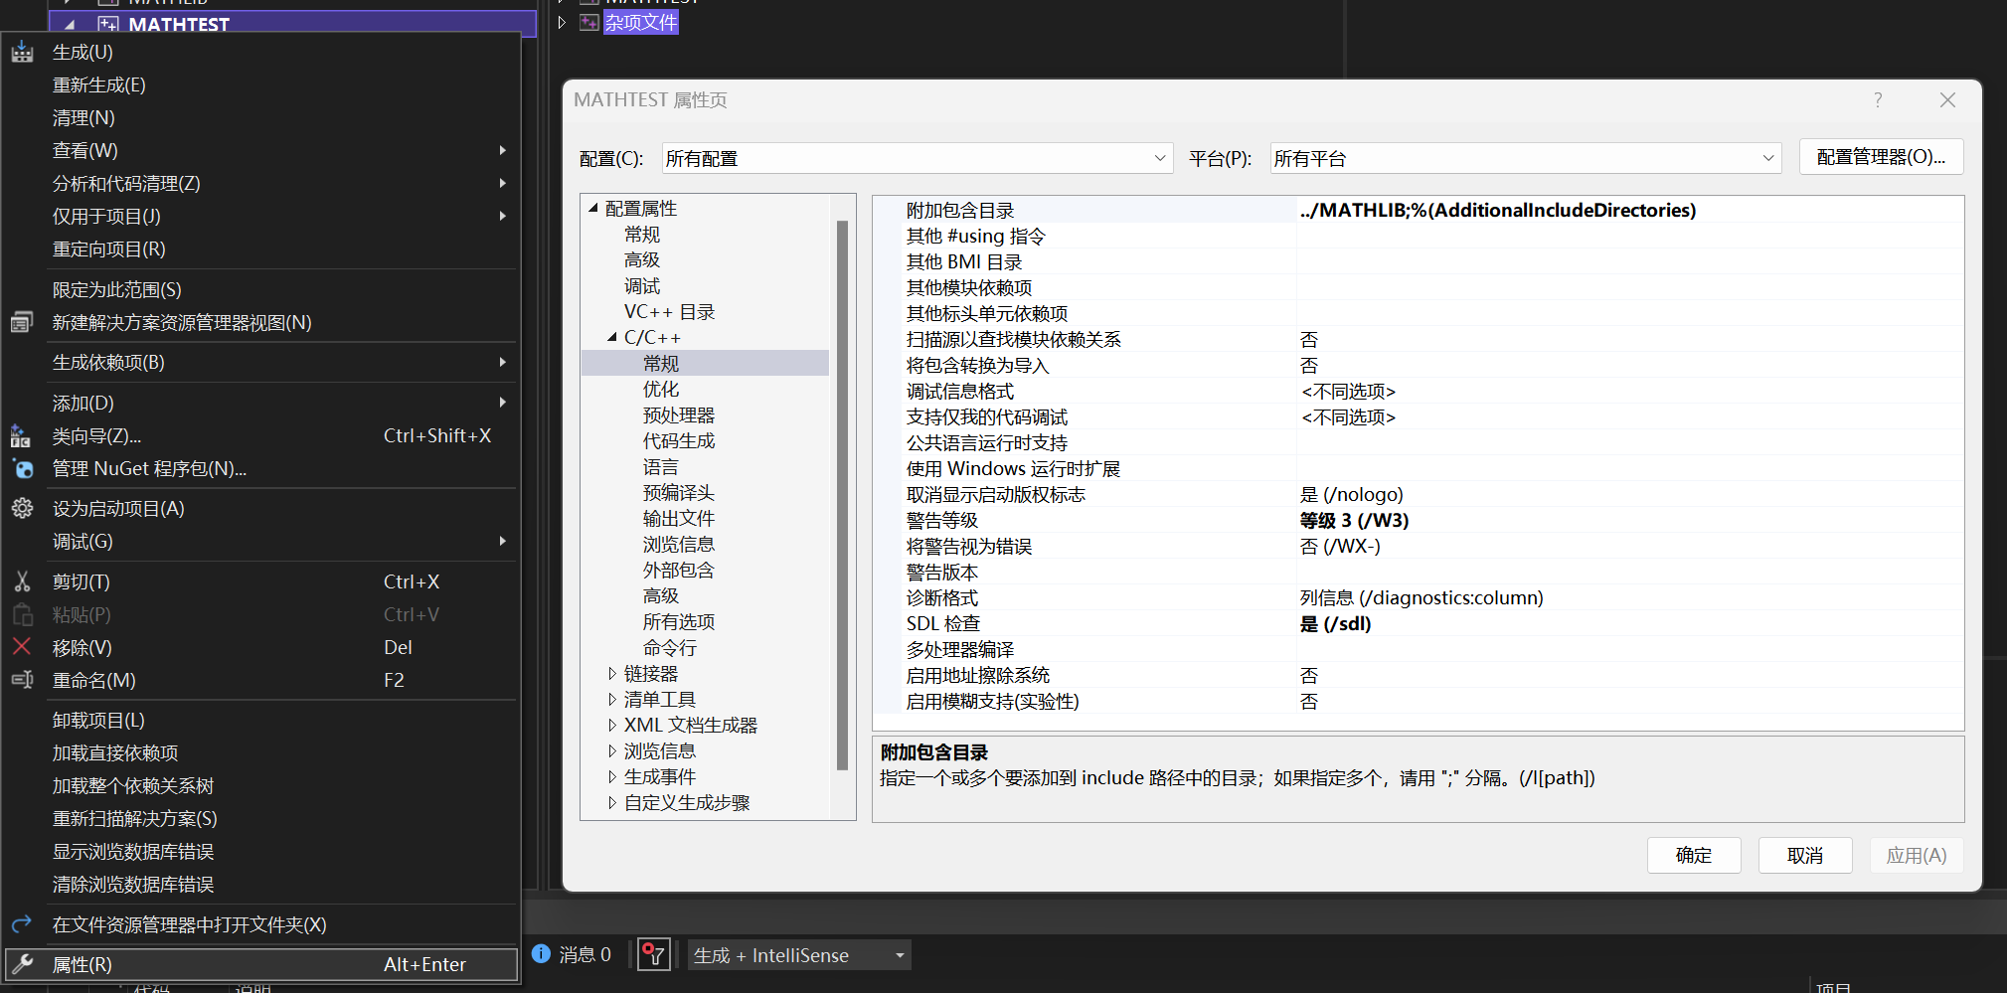Screen dimensions: 2007x993
Task: Click the 应用(A) button
Action: [x=1917, y=855]
